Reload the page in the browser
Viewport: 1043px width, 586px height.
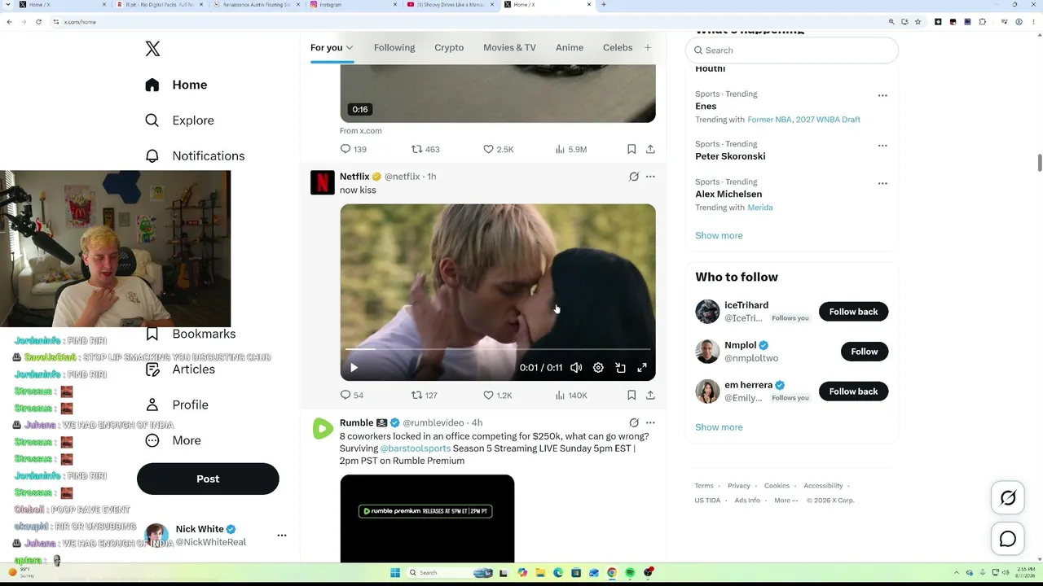coord(38,22)
